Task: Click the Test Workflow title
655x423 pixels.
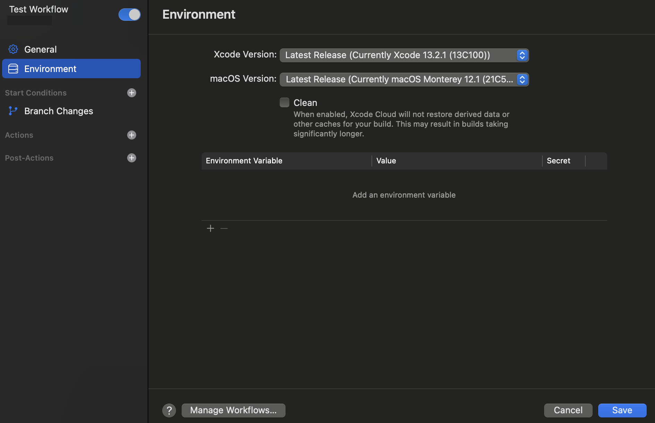Action: coord(38,9)
